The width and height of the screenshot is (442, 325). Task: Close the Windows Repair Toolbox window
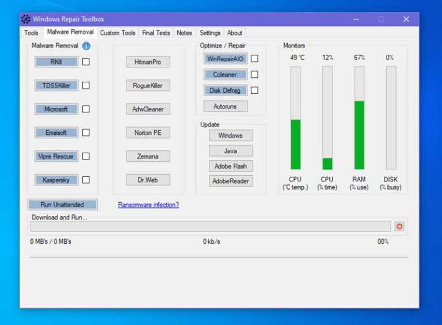point(406,19)
